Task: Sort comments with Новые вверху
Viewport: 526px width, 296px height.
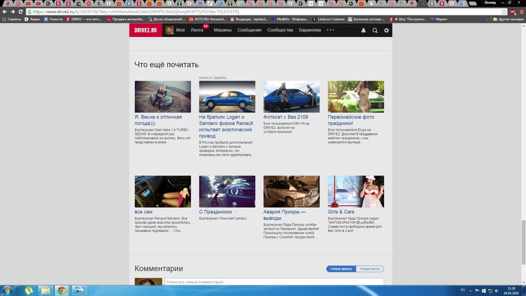Action: [x=341, y=269]
